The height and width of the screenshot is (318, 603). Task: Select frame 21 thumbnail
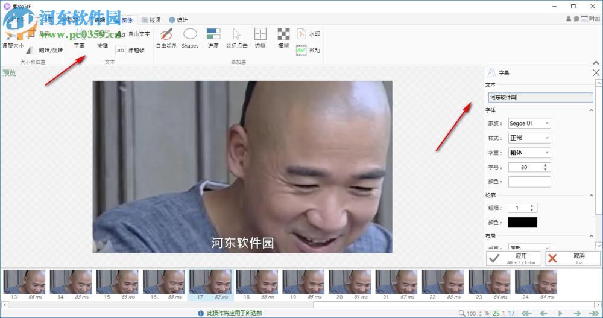(397, 285)
